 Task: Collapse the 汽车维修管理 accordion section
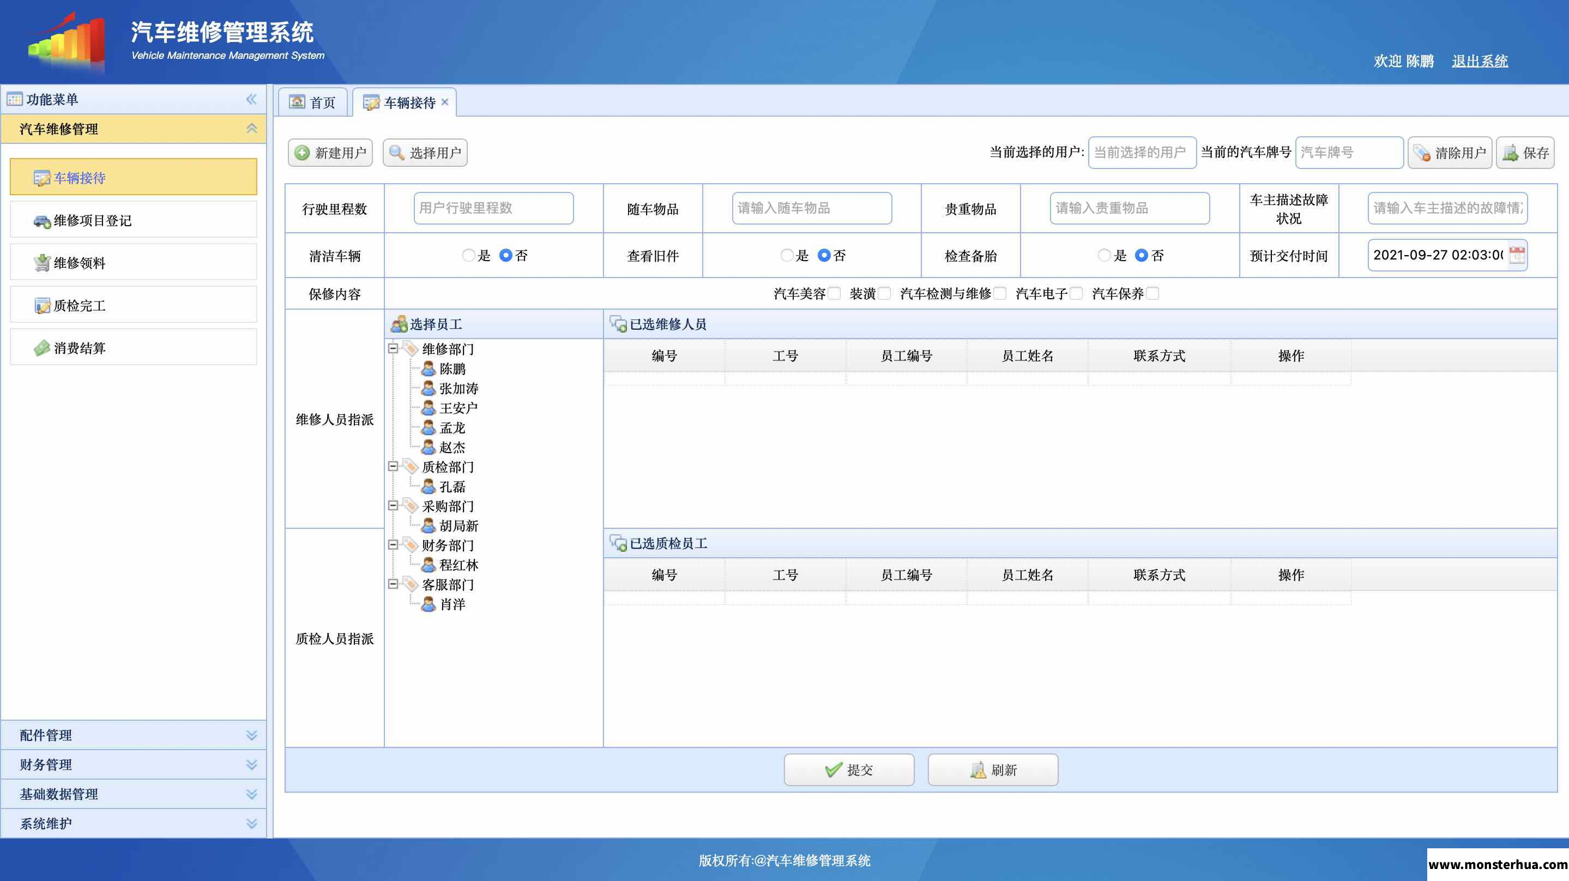click(251, 129)
